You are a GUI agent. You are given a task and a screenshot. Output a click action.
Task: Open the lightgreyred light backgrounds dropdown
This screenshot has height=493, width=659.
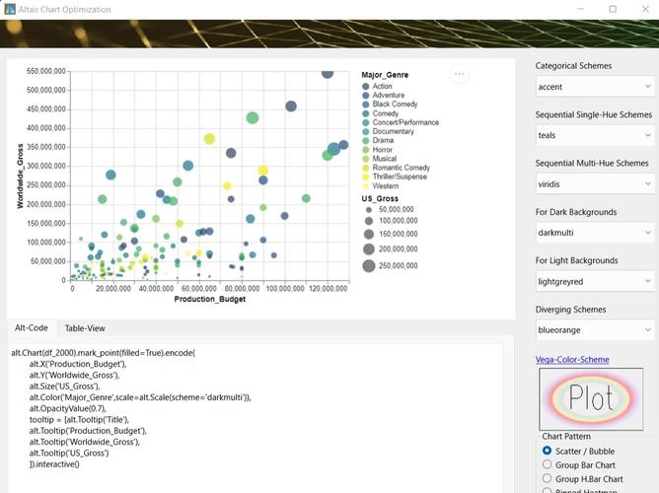(594, 281)
